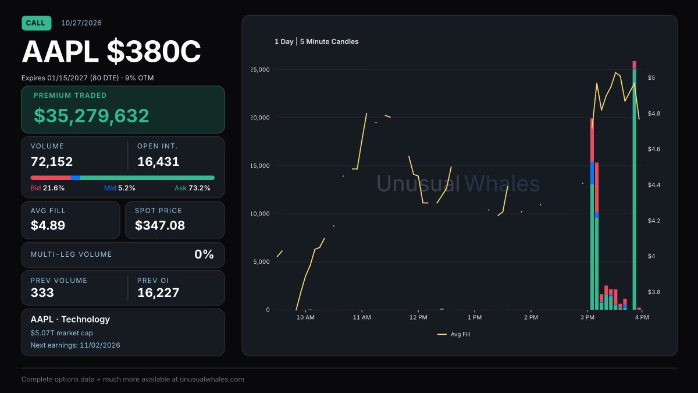This screenshot has width=698, height=393.
Task: Click the $5 price axis label
Action: click(651, 77)
